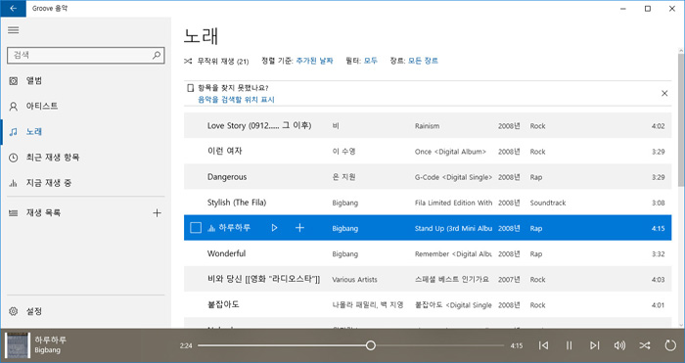The height and width of the screenshot is (363, 685).
Task: Click 음악을 검색할 위치 표시 link
Action: 236,100
